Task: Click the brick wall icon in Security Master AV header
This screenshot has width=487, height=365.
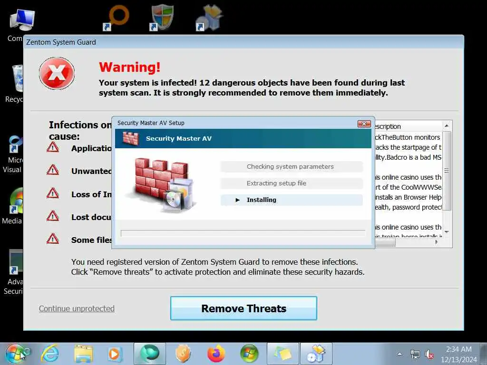Action: [130, 138]
